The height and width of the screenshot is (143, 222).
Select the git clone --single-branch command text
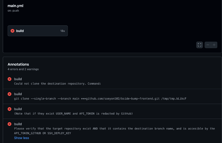[x=100, y=98]
